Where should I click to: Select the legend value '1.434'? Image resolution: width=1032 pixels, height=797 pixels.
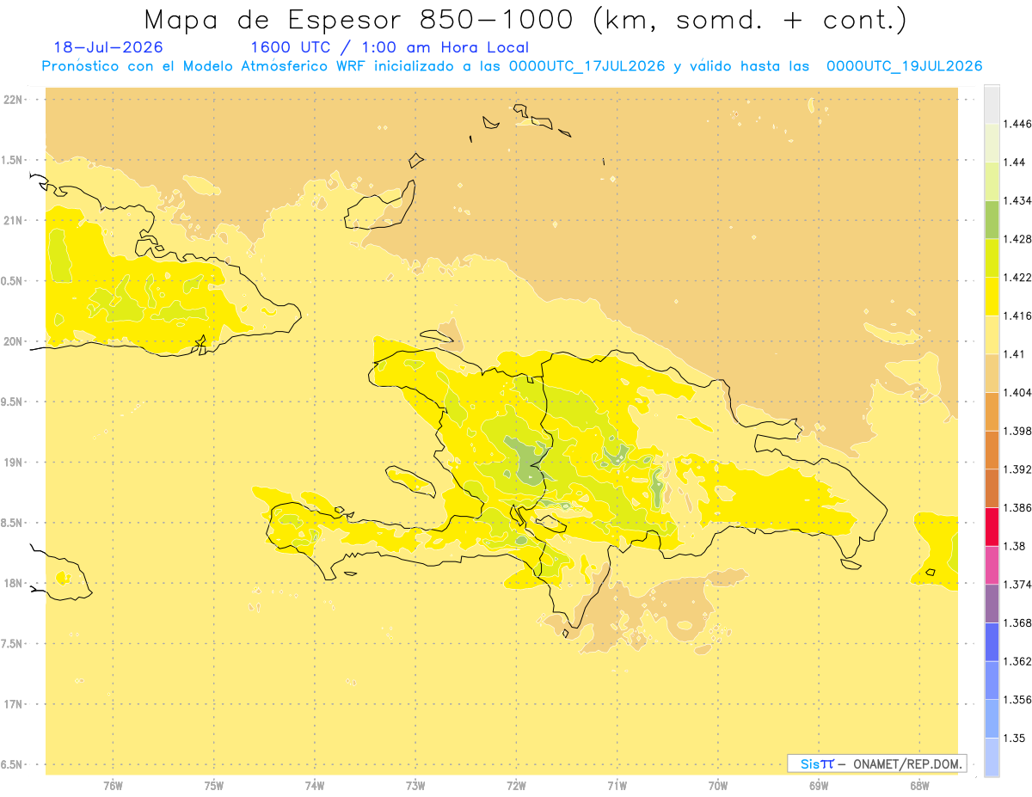(1018, 200)
